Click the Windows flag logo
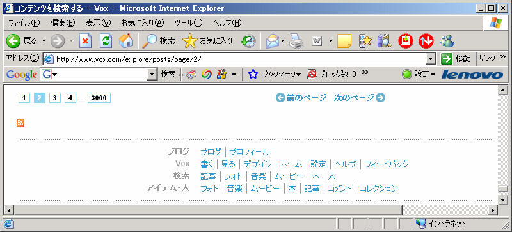 tap(495, 23)
